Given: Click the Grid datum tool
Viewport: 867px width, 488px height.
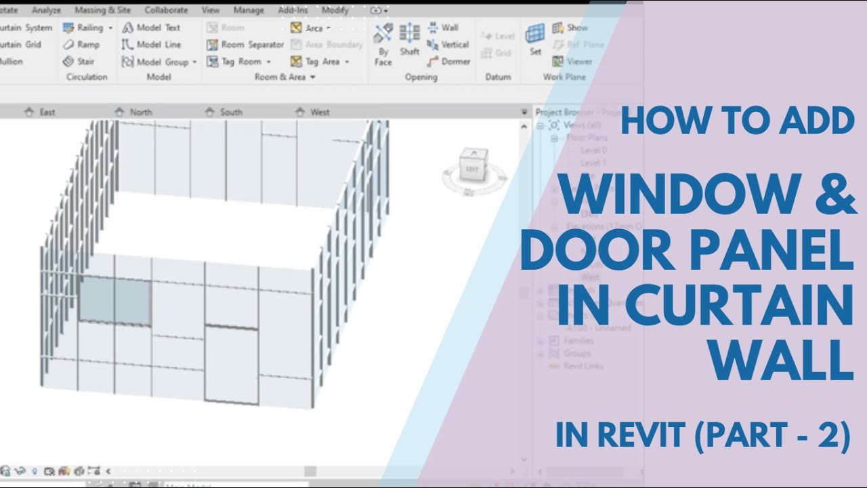Looking at the screenshot, I should [496, 53].
